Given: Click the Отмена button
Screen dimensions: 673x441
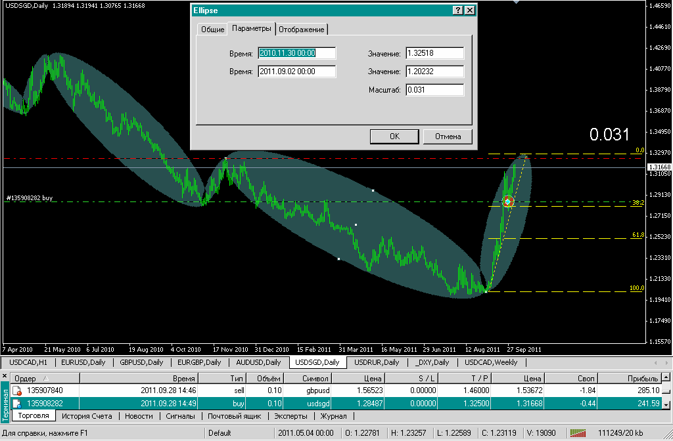Looking at the screenshot, I should coord(448,136).
